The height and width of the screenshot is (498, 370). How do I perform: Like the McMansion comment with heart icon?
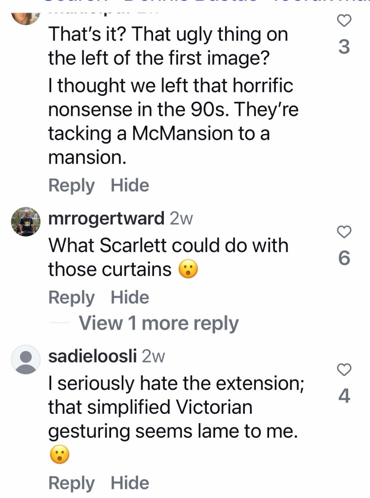coord(344,21)
